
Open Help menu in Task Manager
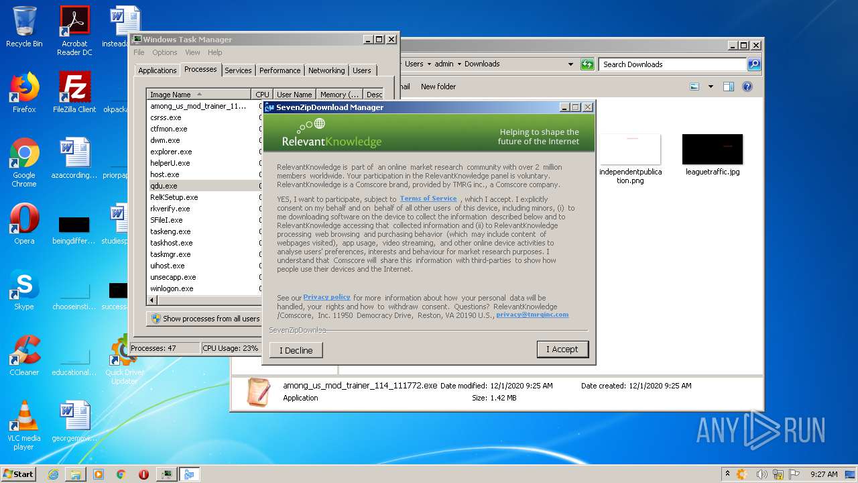coord(214,52)
